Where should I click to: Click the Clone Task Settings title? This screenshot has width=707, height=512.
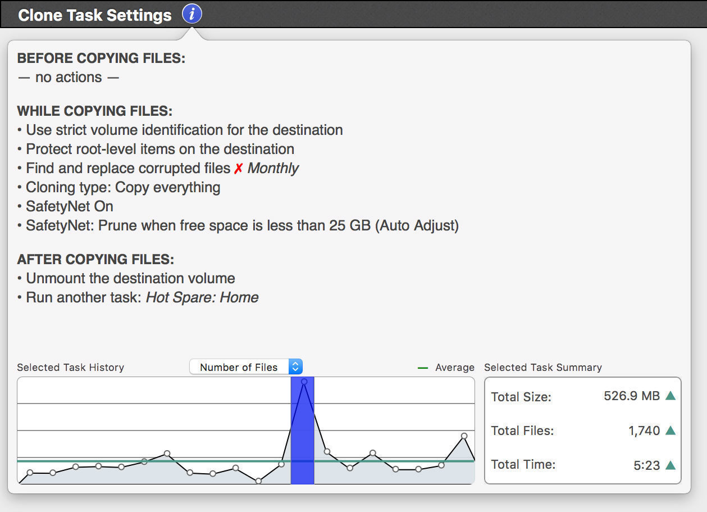(95, 15)
